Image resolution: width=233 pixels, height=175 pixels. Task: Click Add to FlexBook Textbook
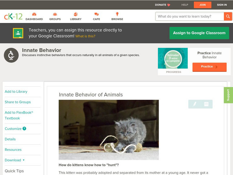pyautogui.click(x=19, y=115)
